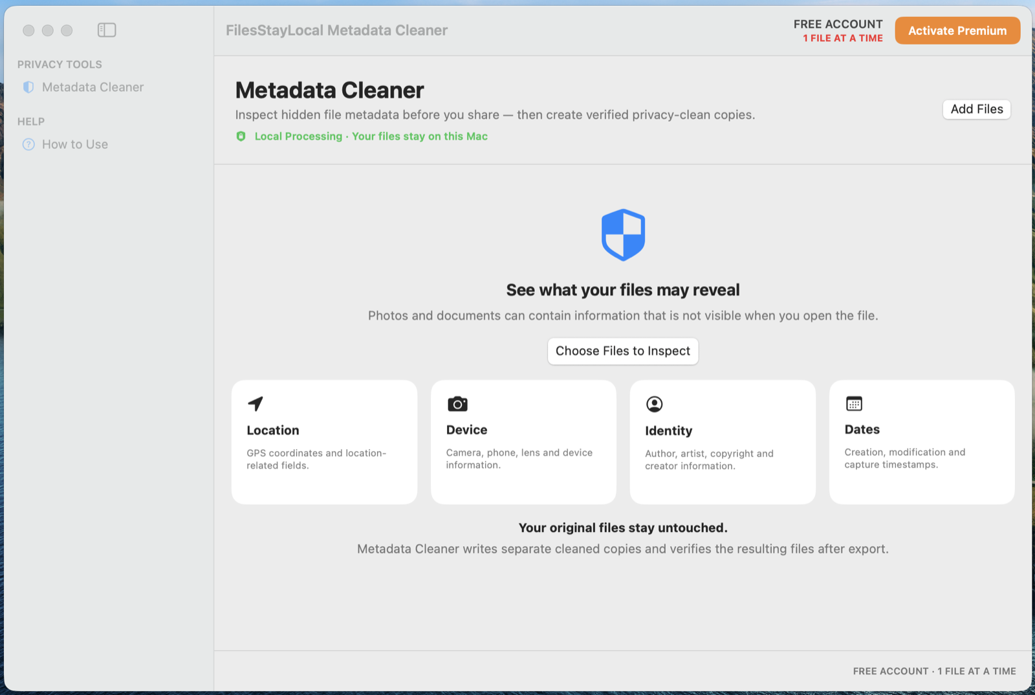The image size is (1035, 695).
Task: Click the Identity card title
Action: (x=669, y=431)
